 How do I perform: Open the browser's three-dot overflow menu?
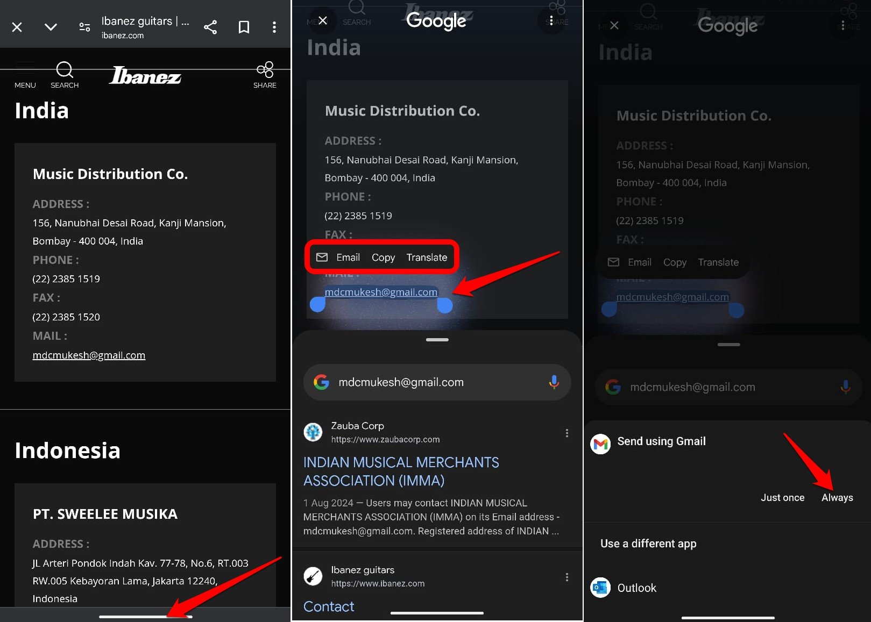(x=274, y=26)
